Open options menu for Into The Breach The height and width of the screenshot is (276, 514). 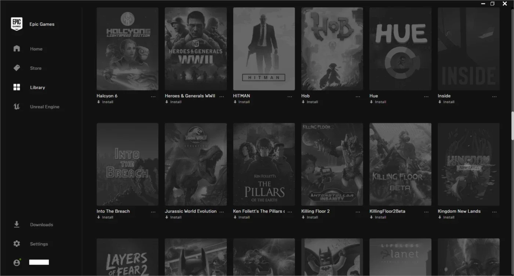(x=153, y=212)
